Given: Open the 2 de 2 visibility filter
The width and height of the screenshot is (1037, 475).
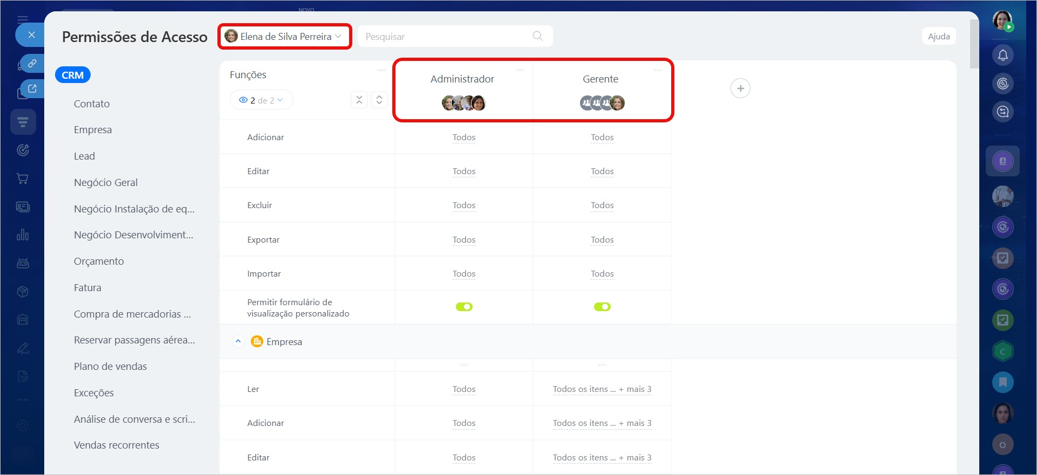Looking at the screenshot, I should pos(261,100).
